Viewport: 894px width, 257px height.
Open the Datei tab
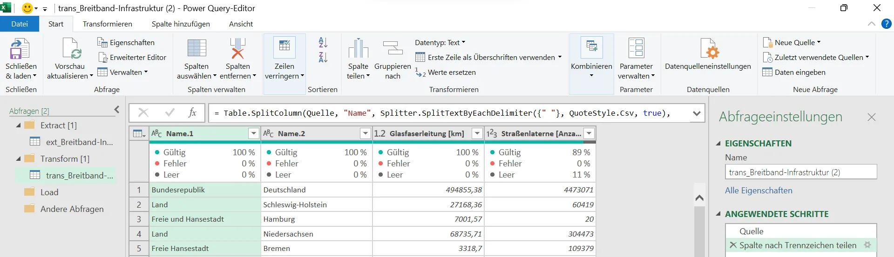click(20, 24)
